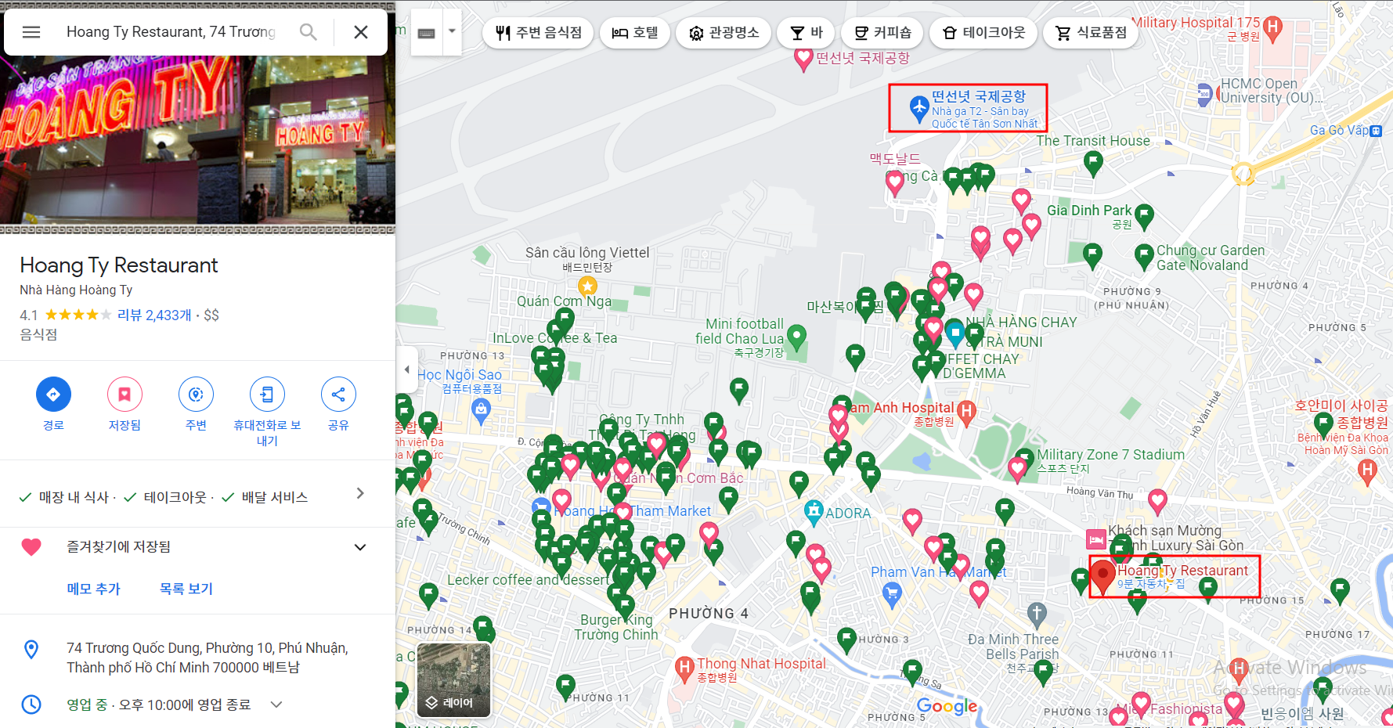Select the 테이크아웃 takeout chip
This screenshot has height=728, width=1393.
coord(983,33)
